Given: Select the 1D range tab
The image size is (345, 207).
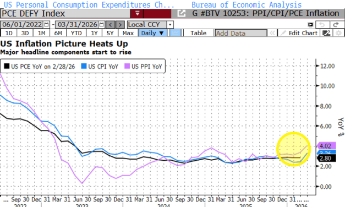Looking at the screenshot, I should point(9,33).
